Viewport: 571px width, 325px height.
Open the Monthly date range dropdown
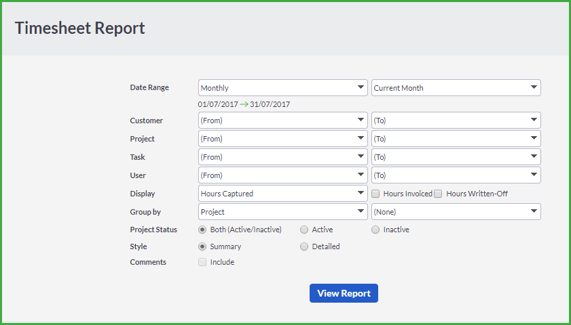coord(283,88)
